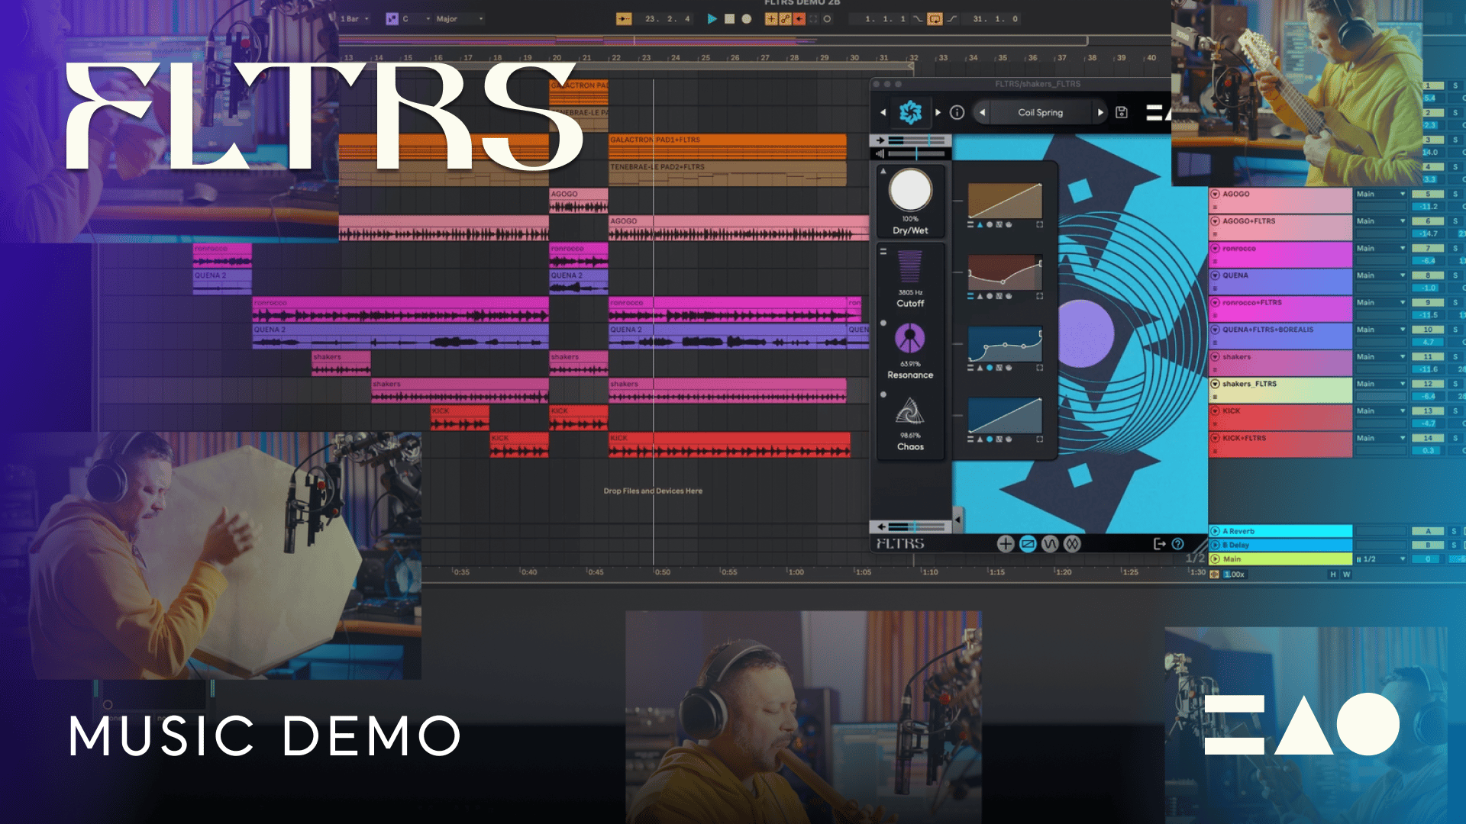The image size is (1466, 824).
Task: Open the Major scale dropdown
Action: pos(456,18)
